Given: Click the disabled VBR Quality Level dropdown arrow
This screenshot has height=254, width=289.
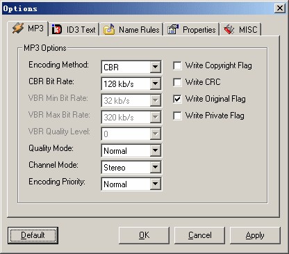Looking at the screenshot, I should pyautogui.click(x=155, y=134).
